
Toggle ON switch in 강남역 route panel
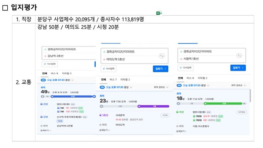pyautogui.click(x=43, y=80)
